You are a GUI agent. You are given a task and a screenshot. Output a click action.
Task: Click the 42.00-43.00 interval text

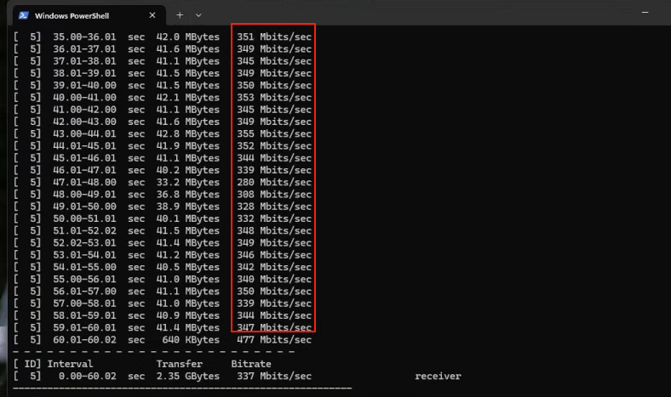[84, 122]
